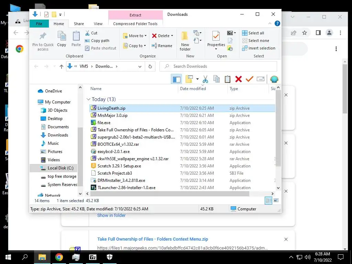Click the clipboard paste icon in the toolbar
Image resolution: width=352 pixels, height=264 pixels.
(228, 79)
